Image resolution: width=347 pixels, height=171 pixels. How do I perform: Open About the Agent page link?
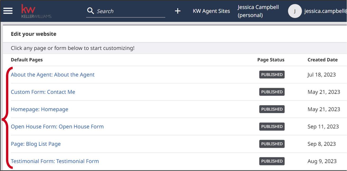coord(53,75)
